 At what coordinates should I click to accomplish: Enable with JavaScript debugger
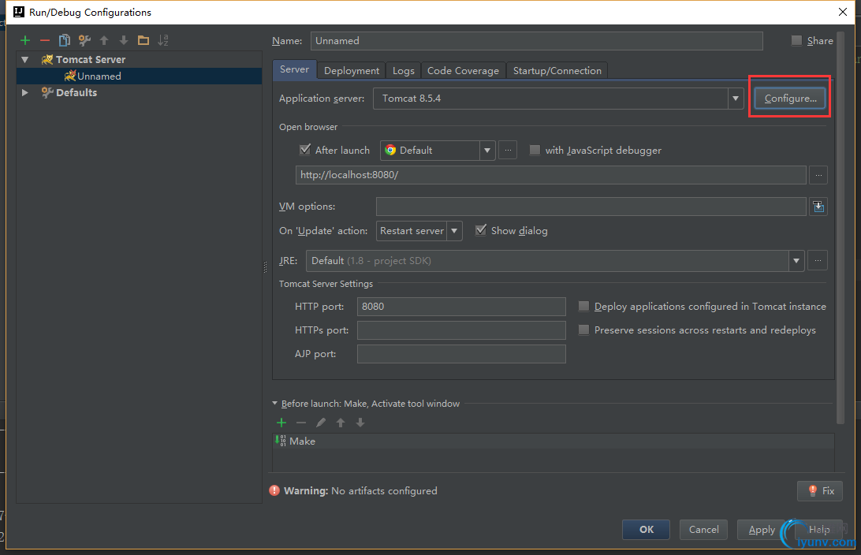(535, 150)
